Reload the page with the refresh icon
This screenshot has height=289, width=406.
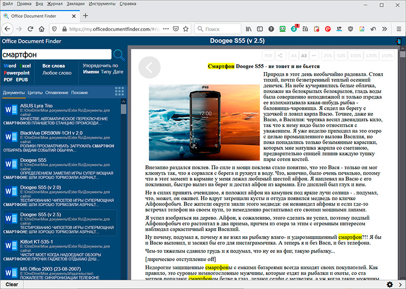point(30,29)
